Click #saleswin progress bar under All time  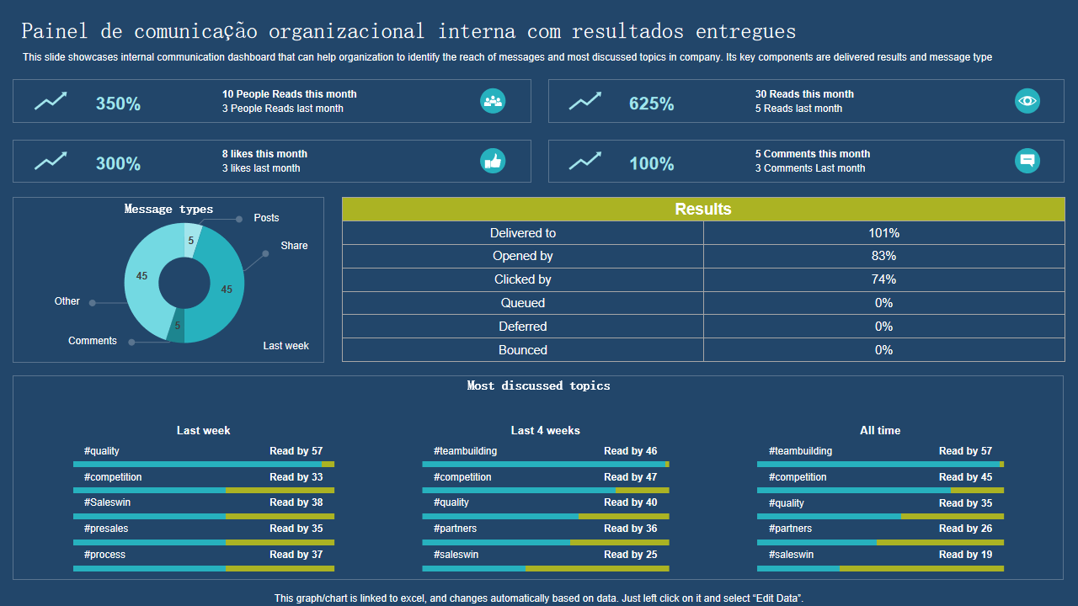point(881,569)
